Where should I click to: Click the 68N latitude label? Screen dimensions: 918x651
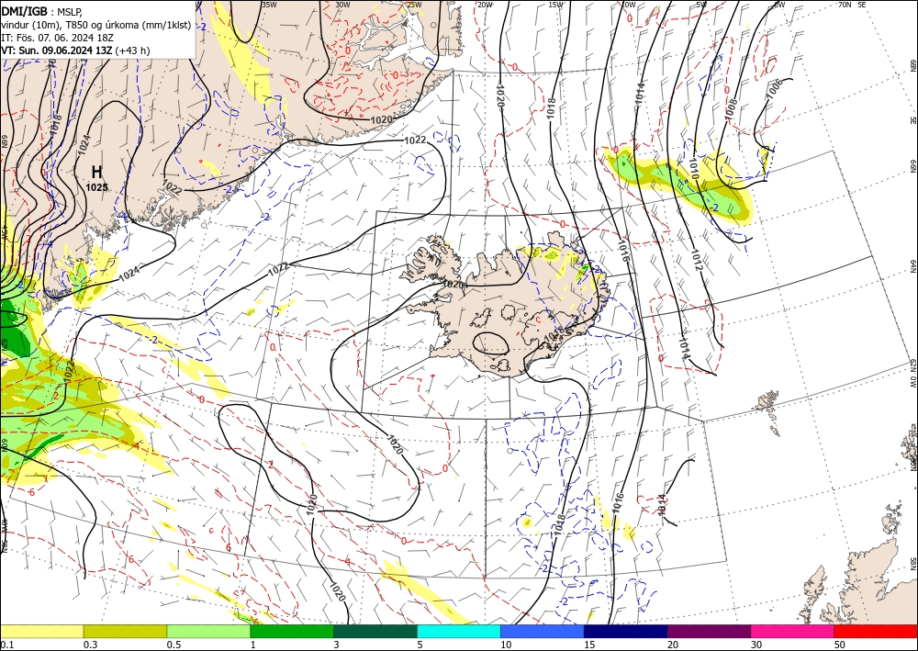(912, 64)
